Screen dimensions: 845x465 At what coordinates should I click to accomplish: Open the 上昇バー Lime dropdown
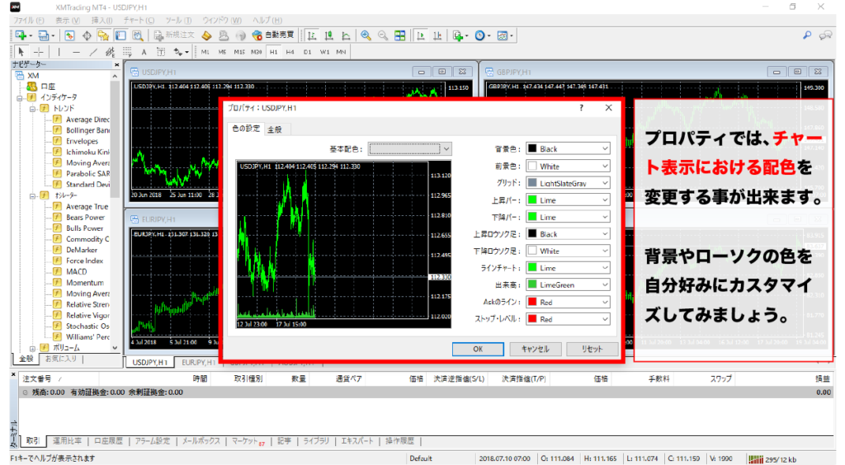[x=568, y=200]
